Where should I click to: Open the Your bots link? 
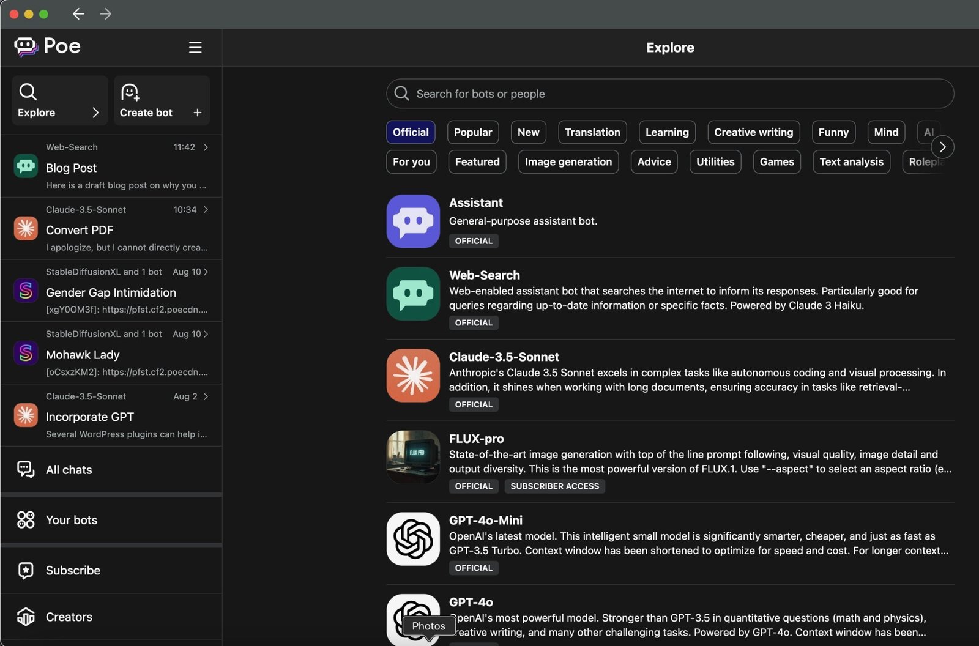coord(72,520)
